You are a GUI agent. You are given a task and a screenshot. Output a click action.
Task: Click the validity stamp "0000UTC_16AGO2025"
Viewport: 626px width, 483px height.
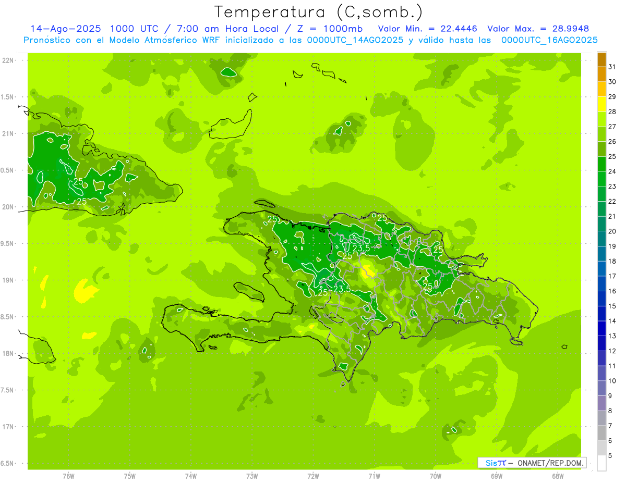tap(549, 40)
